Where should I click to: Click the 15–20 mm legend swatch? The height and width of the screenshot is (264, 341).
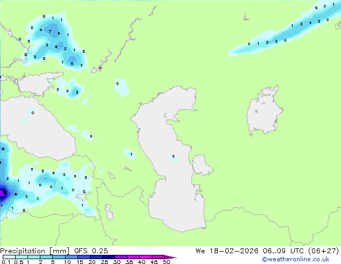point(83,257)
